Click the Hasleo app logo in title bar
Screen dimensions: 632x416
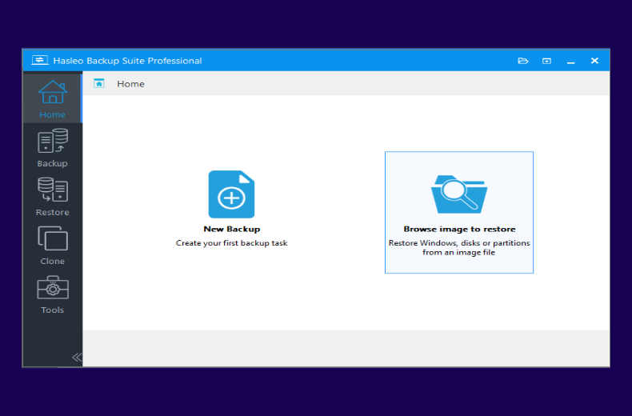coord(40,61)
